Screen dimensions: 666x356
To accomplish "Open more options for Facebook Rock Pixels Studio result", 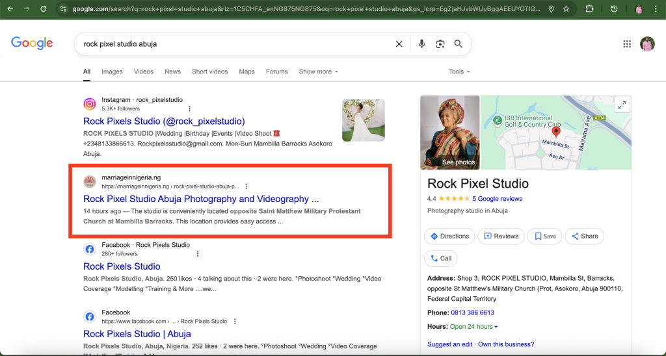I will [198, 254].
